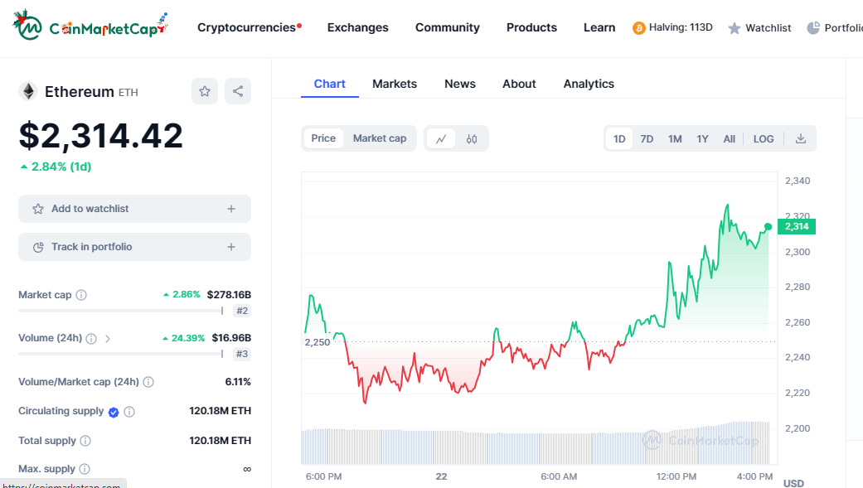Click the Watchlist star icon in header
Screen dimensions: 863x488
pyautogui.click(x=735, y=28)
